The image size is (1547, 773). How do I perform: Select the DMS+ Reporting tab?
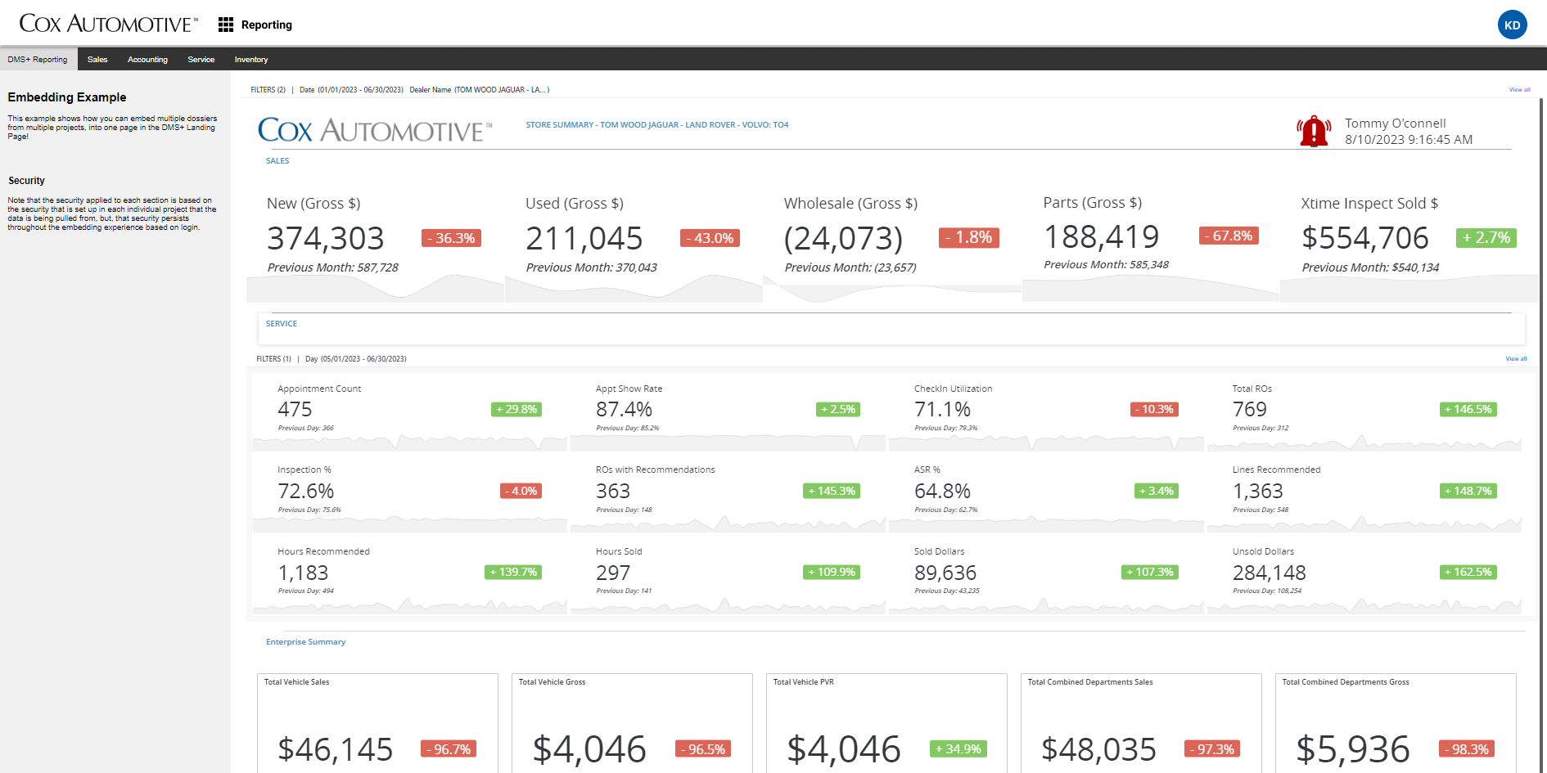(x=38, y=59)
